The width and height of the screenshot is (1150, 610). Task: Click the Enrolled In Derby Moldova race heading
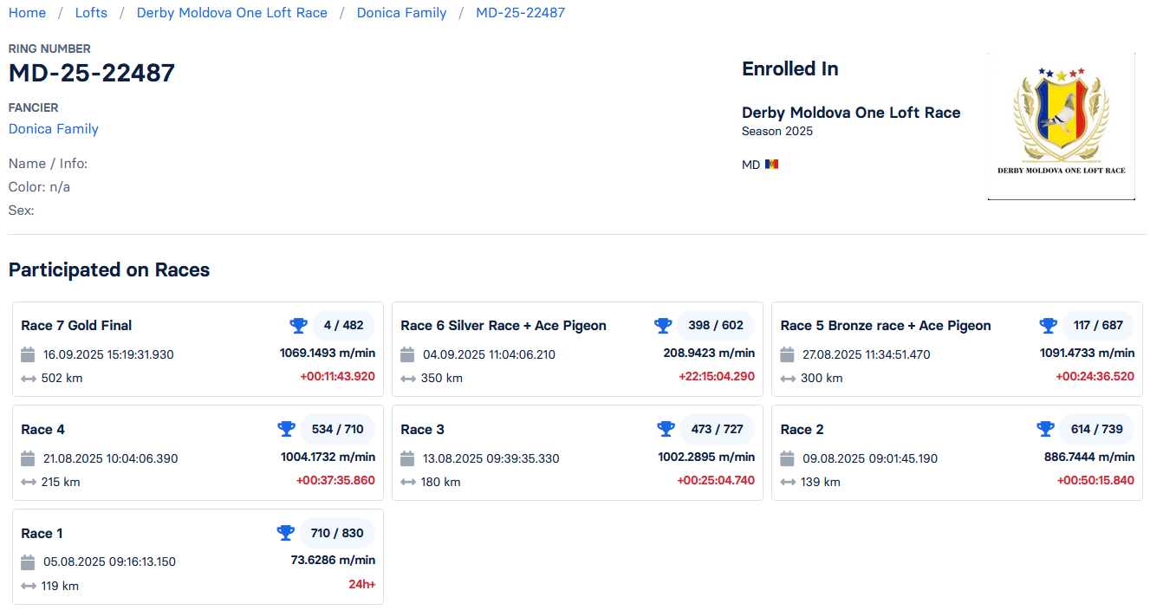click(850, 113)
